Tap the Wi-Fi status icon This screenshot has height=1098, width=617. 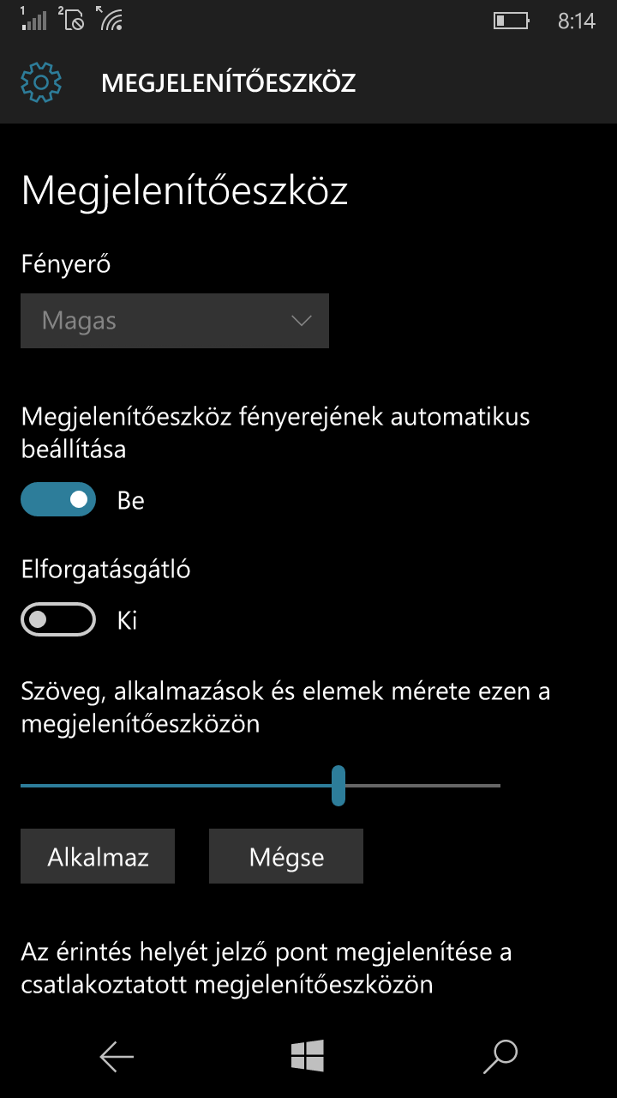pos(110,19)
